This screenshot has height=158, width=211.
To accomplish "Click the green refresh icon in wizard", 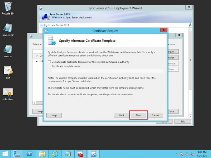I will 190,25.
